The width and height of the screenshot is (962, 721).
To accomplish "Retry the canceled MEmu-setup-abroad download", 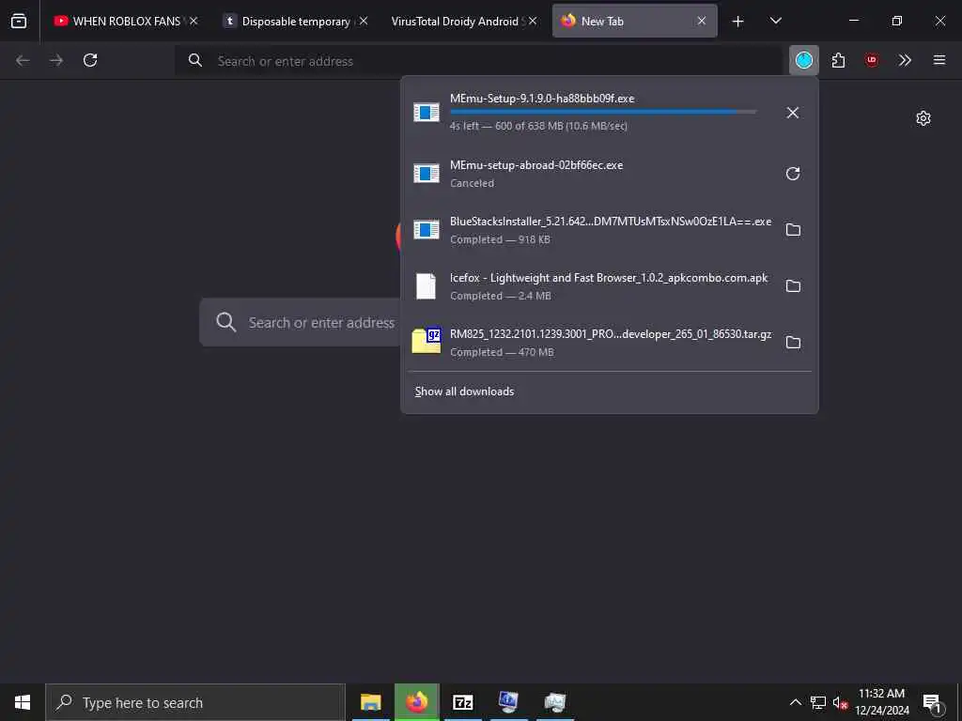I will tap(793, 174).
